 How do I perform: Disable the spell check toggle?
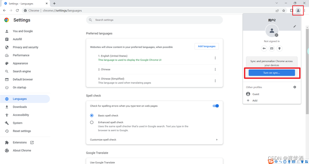tap(215, 106)
